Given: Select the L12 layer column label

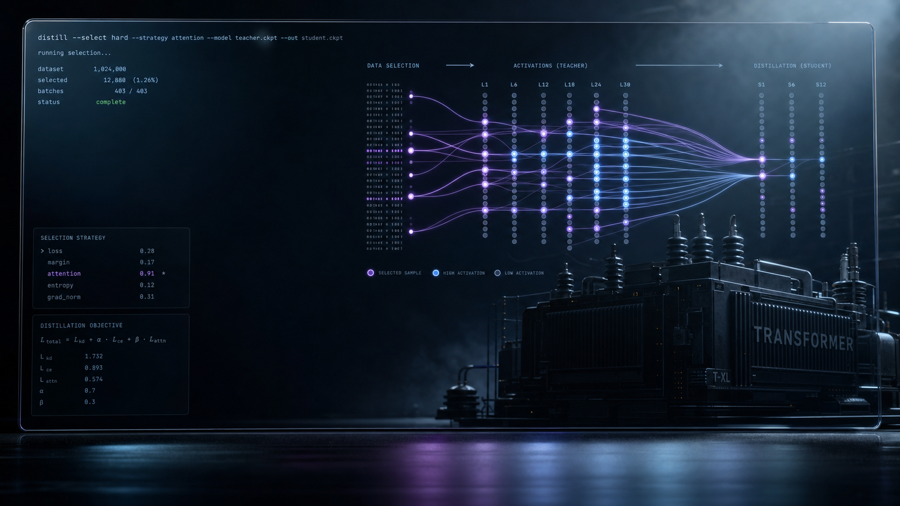Looking at the screenshot, I should coord(544,84).
